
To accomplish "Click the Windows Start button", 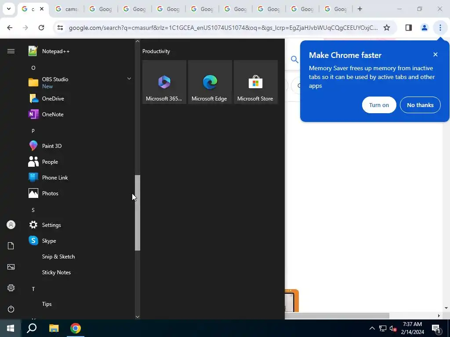I will (11, 328).
